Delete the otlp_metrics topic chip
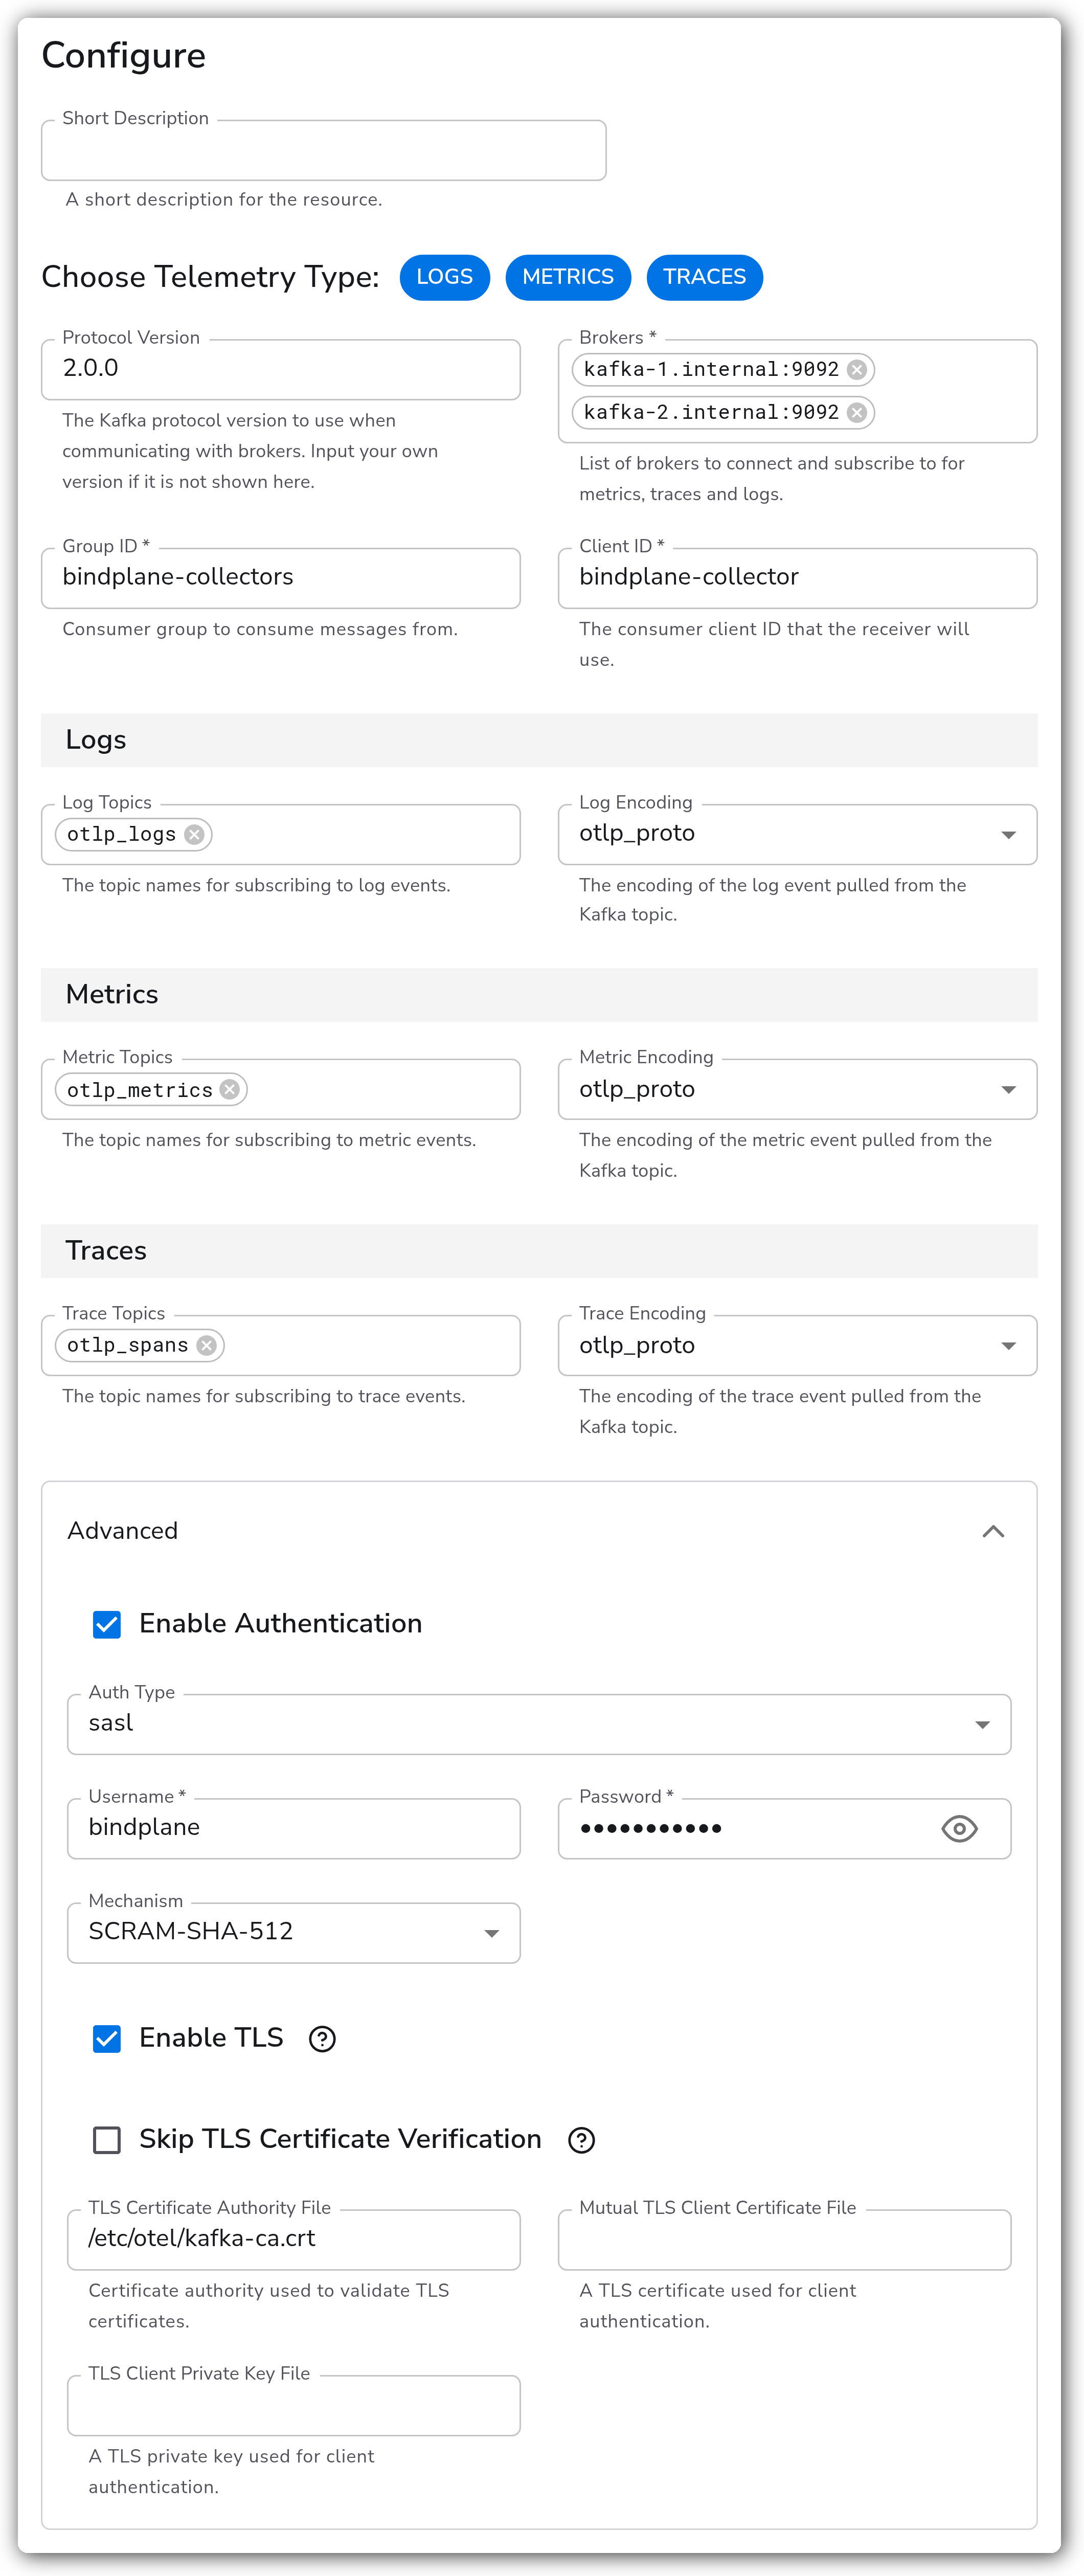This screenshot has height=2576, width=1084. pyautogui.click(x=230, y=1089)
